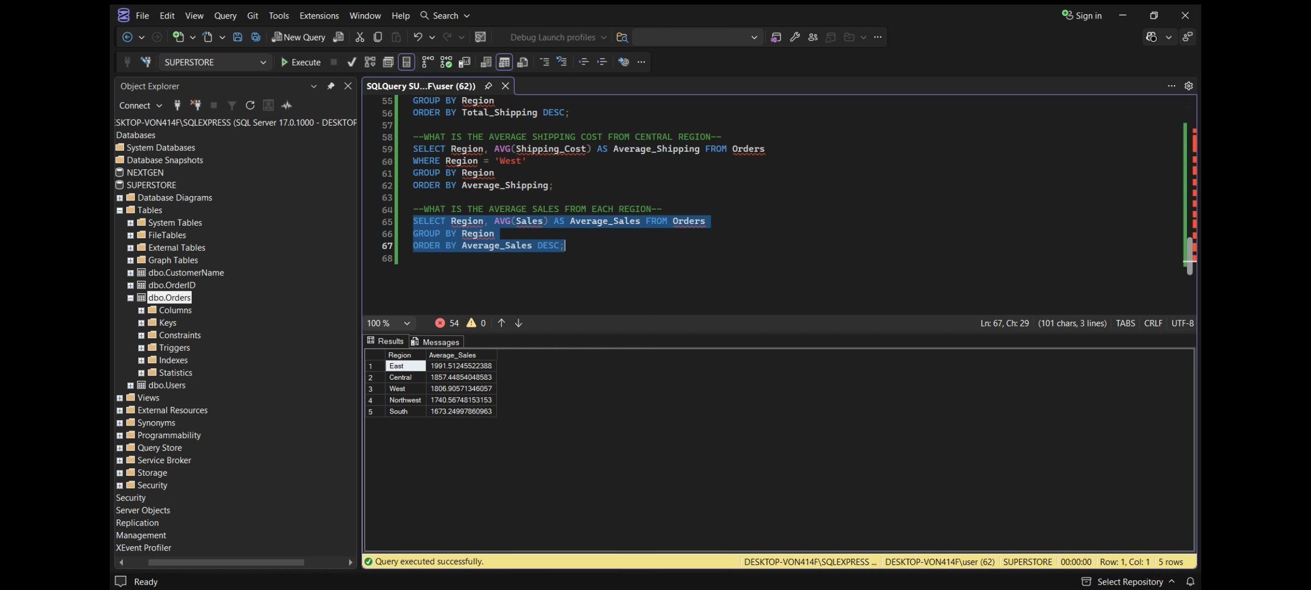Click the Execute button
The image size is (1311, 590).
[x=301, y=62]
